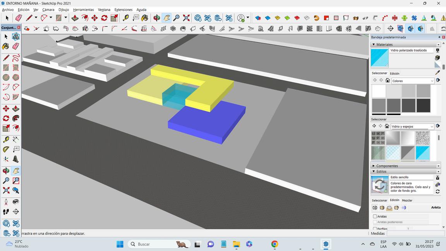Viewport: 446px width, 251px height.
Task: Open the Archivo menu
Action: click(8, 10)
